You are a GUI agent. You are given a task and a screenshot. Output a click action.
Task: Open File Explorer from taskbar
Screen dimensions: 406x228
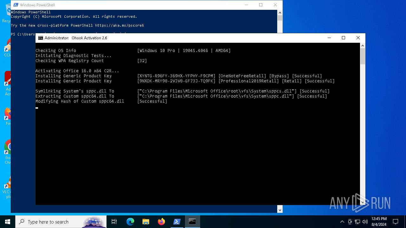pos(146,222)
